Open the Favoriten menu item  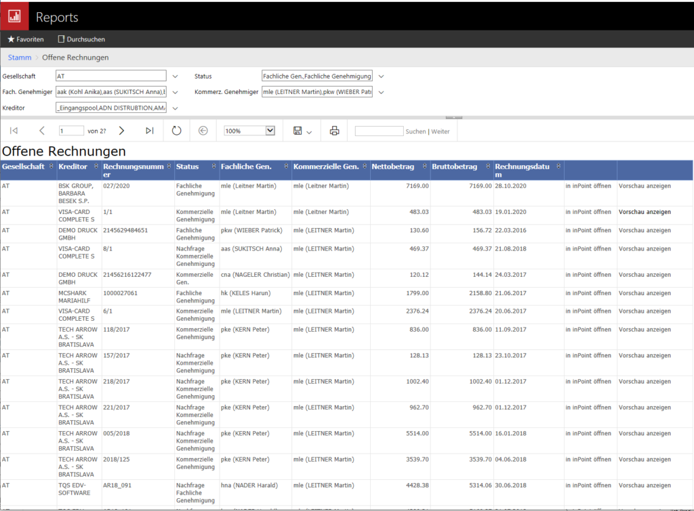26,39
